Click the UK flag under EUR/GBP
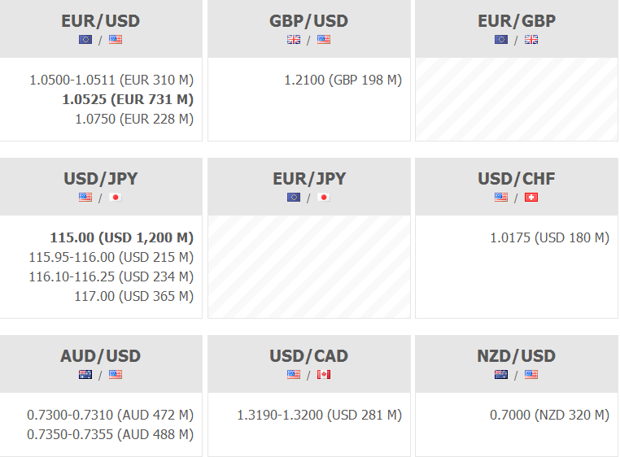The image size is (620, 457). pyautogui.click(x=531, y=39)
